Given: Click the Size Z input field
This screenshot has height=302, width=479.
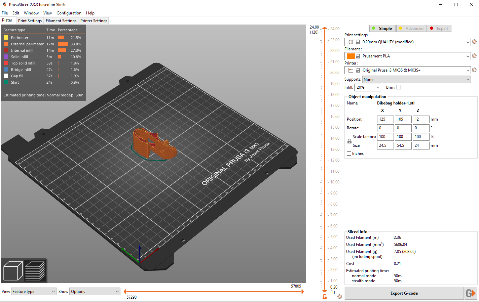Looking at the screenshot, I should pos(421,145).
